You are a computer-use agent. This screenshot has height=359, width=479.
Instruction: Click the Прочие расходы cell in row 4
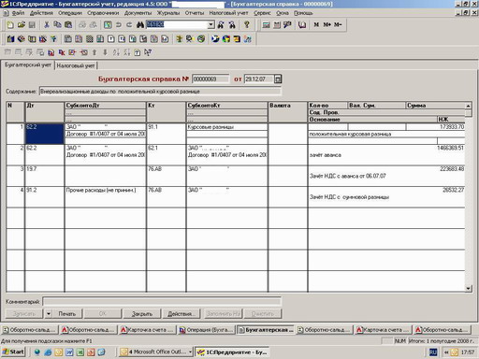(x=105, y=190)
